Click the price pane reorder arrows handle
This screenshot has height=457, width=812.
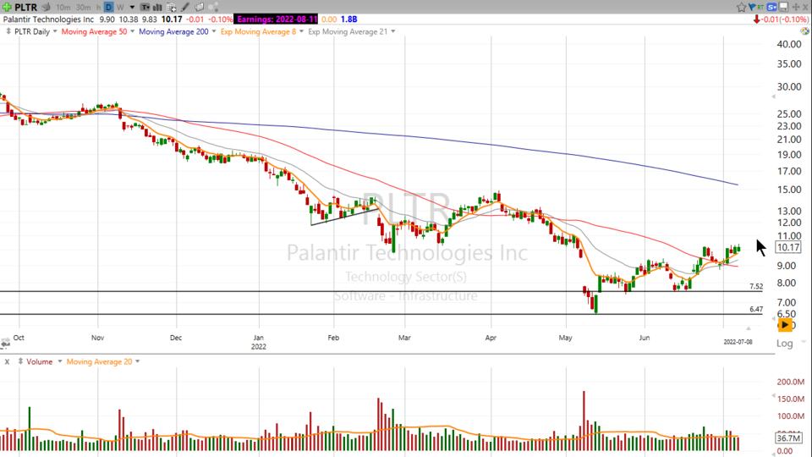click(8, 31)
